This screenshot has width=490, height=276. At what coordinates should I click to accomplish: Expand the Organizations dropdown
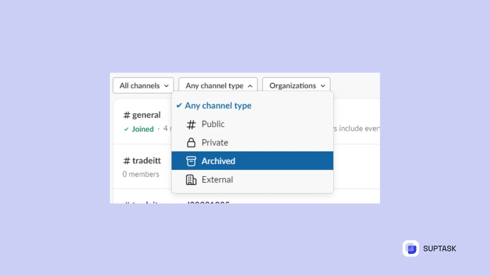tap(296, 85)
